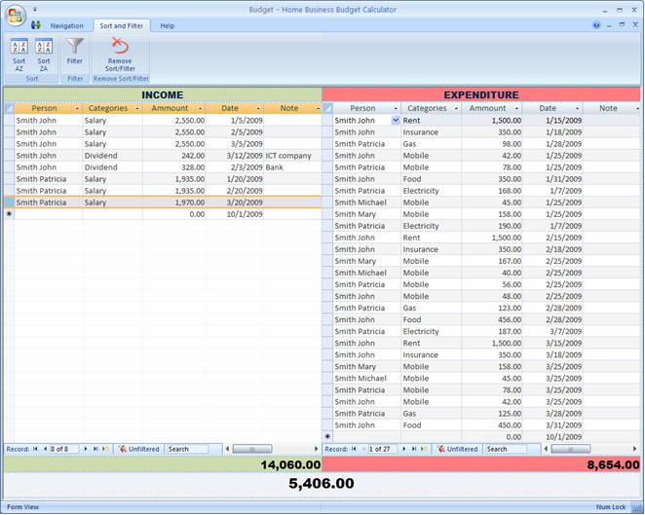Click the Expenditure horizontal scrollbar thumb

571,449
